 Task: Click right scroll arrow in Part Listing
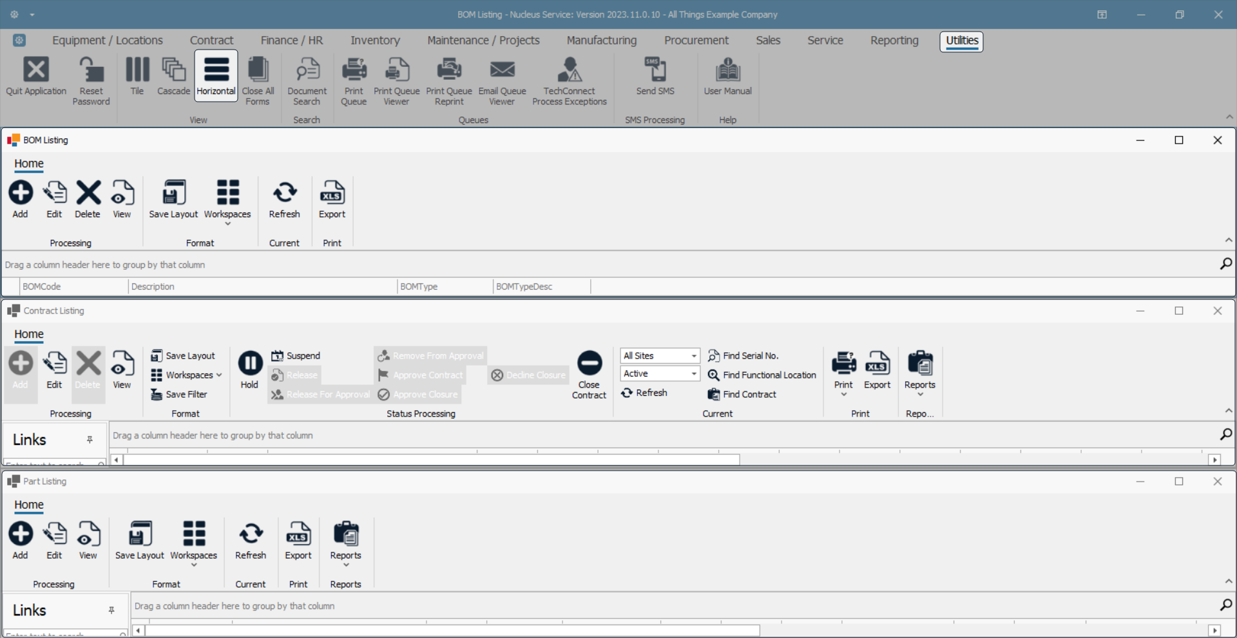point(1214,630)
